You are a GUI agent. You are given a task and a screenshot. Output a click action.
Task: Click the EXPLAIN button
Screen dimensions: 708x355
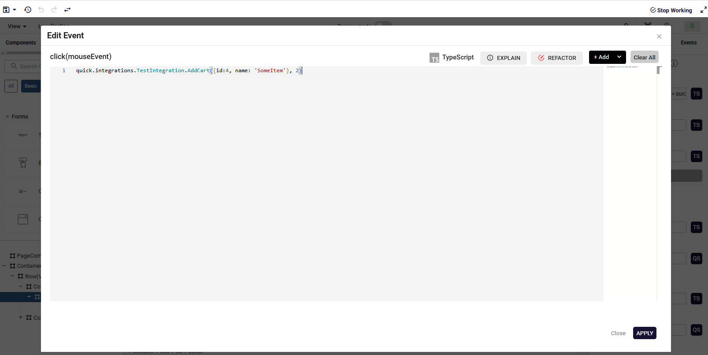(x=504, y=58)
